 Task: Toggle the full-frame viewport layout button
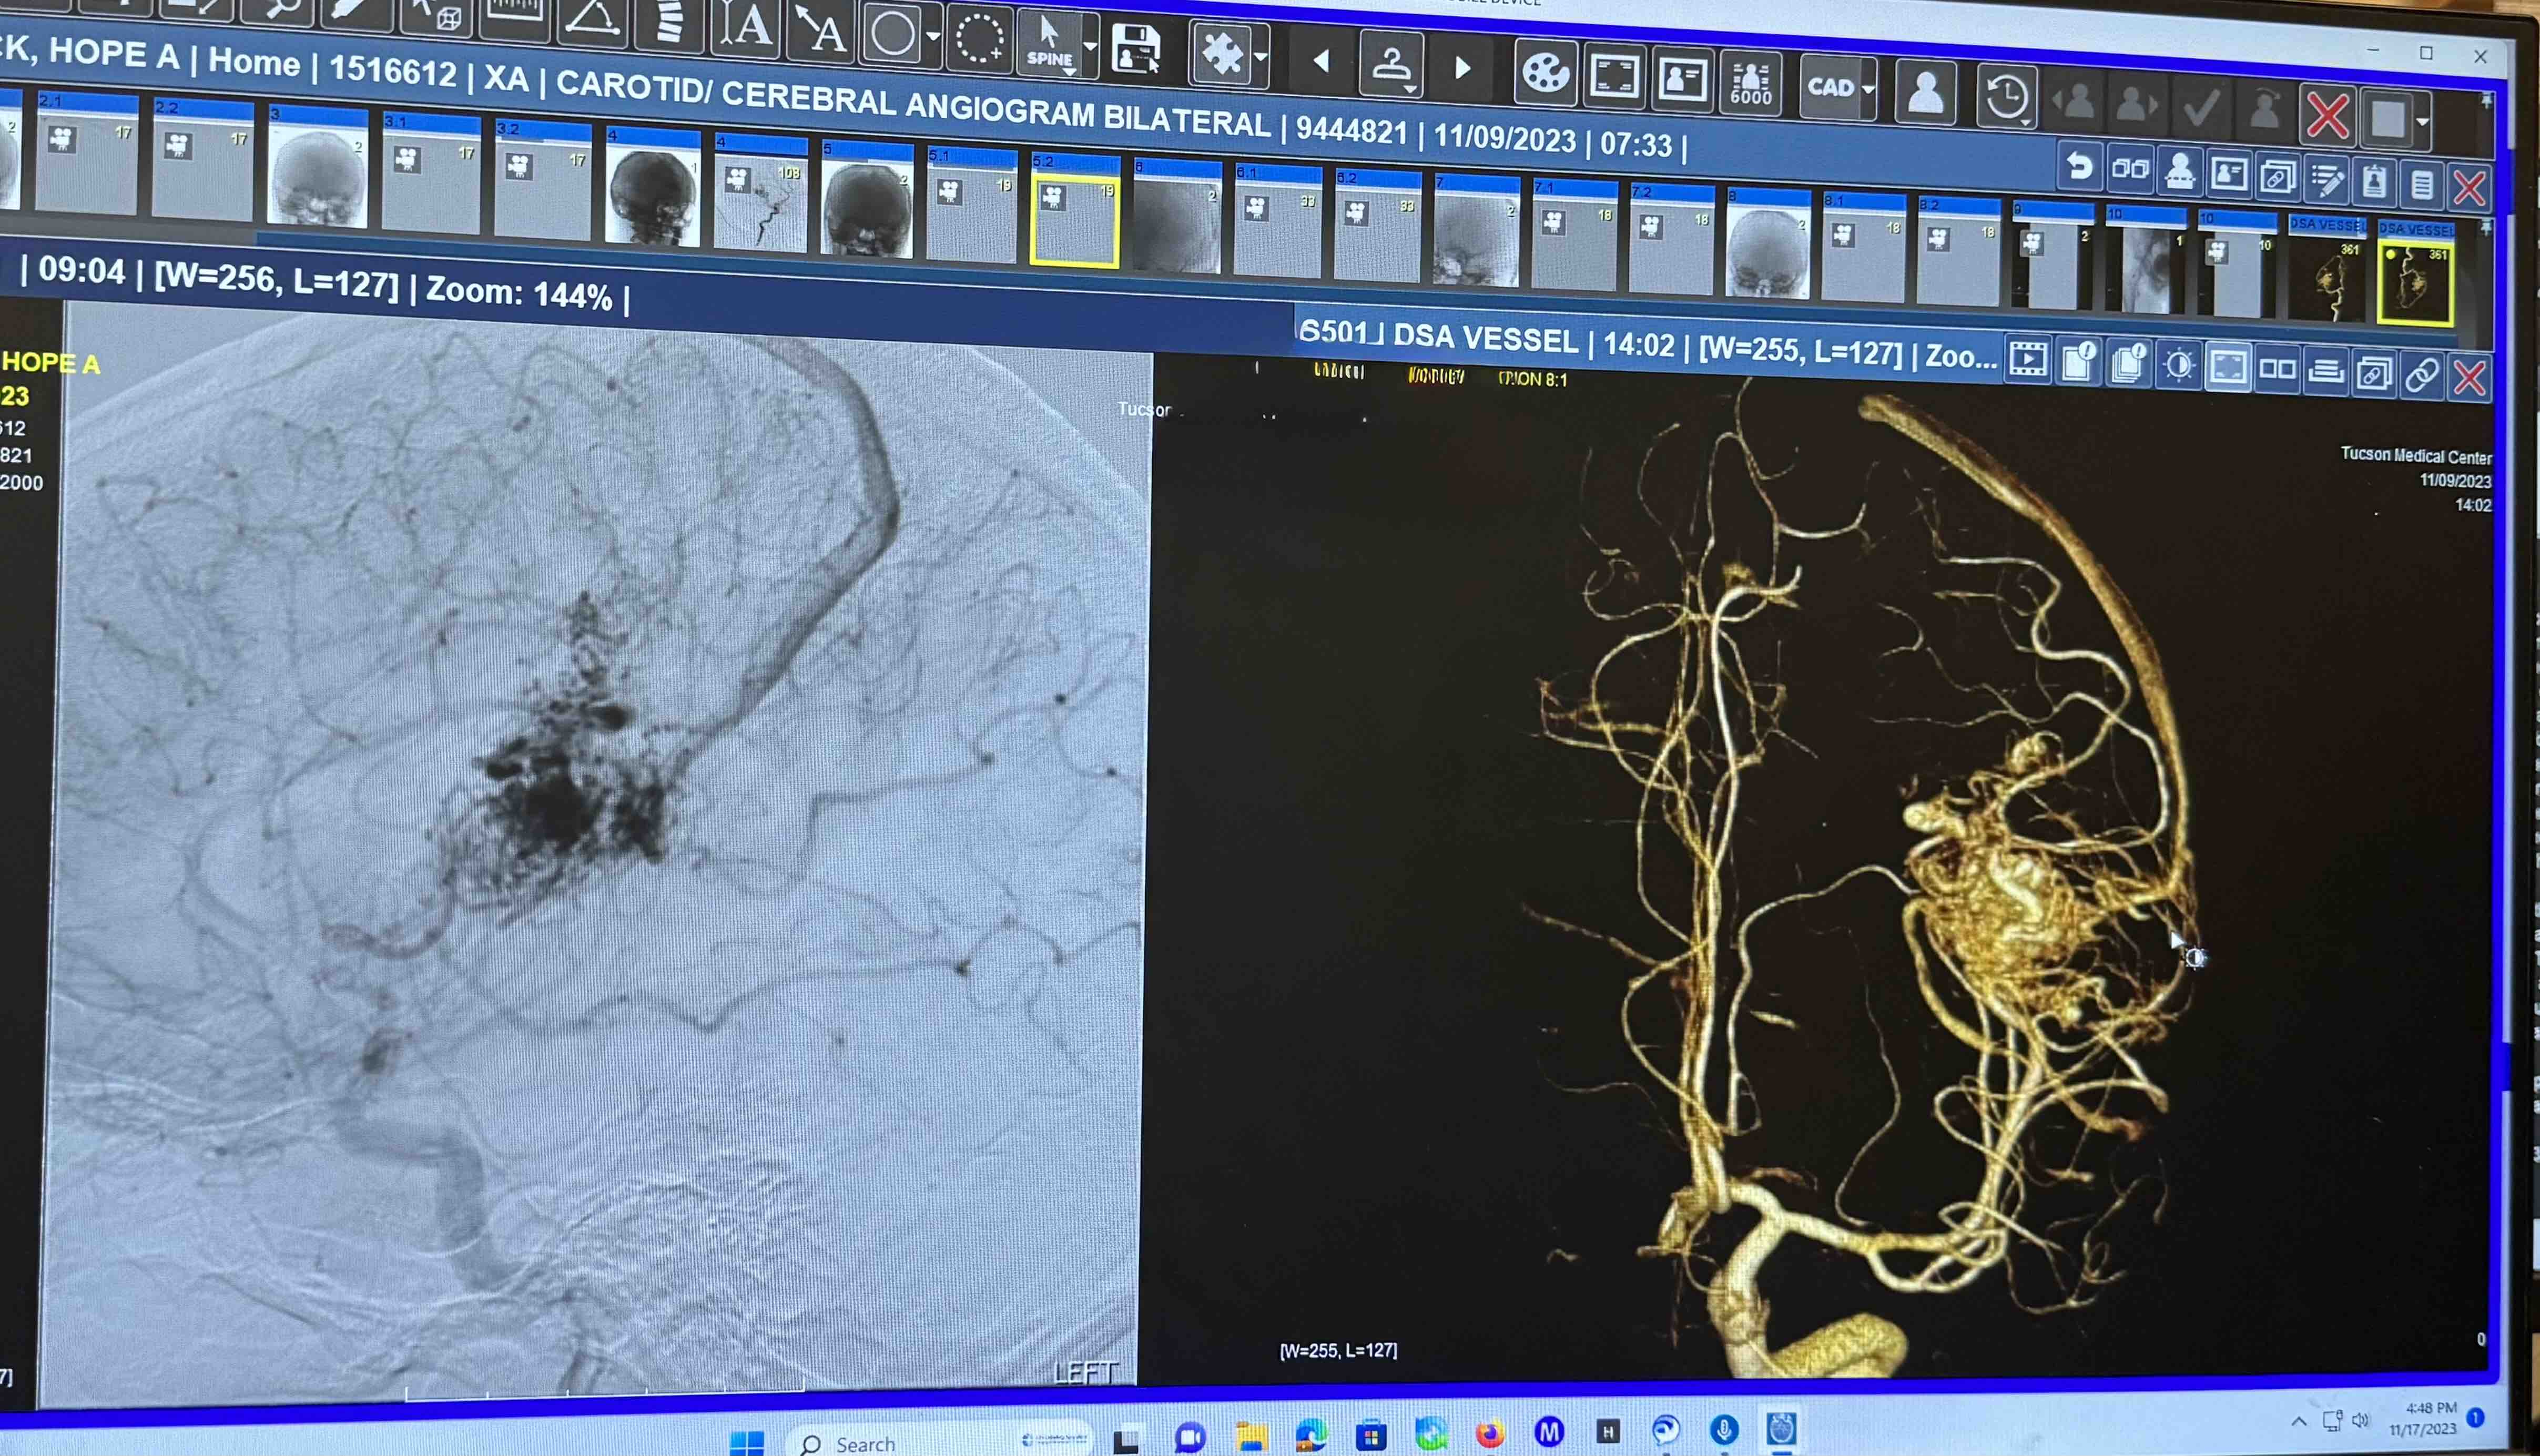[x=2228, y=368]
